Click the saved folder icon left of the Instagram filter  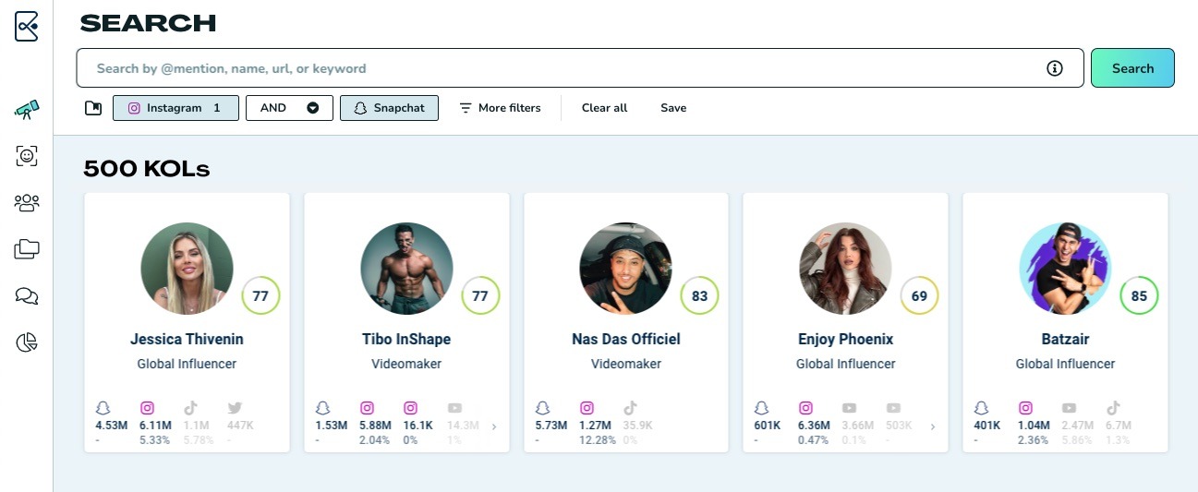click(x=93, y=108)
